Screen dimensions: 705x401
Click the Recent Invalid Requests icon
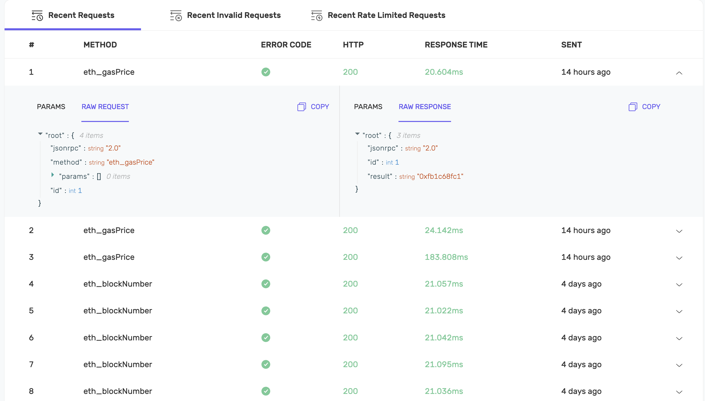(176, 15)
